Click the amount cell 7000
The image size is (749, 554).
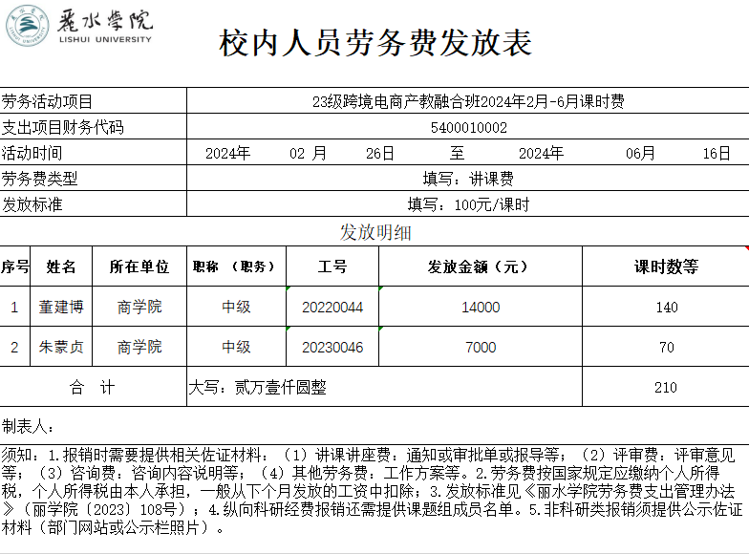(480, 347)
